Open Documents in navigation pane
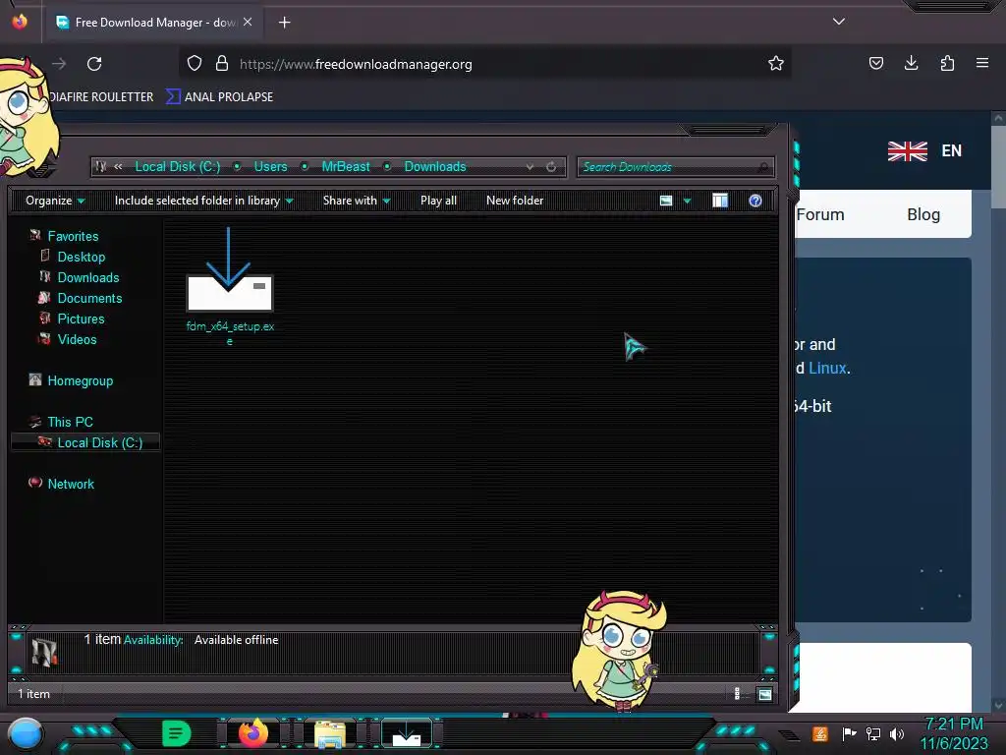Viewport: 1006px width, 755px height. tap(89, 298)
